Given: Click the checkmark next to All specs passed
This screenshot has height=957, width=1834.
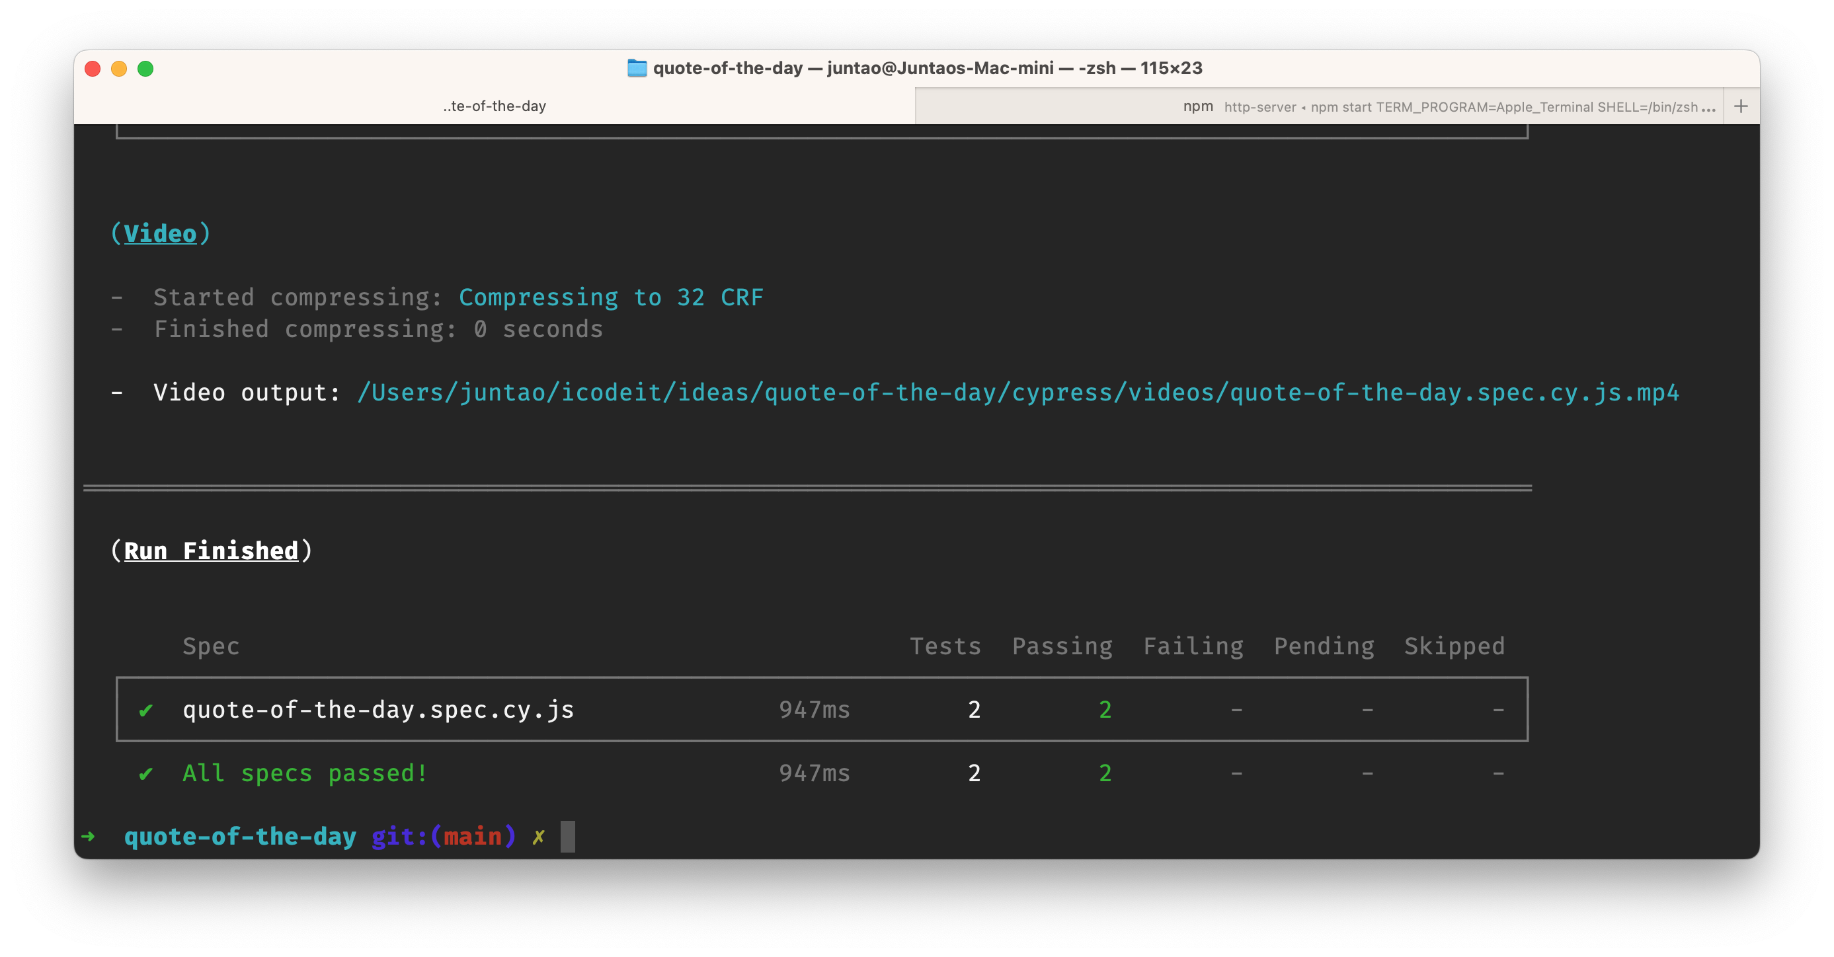Looking at the screenshot, I should tap(146, 773).
